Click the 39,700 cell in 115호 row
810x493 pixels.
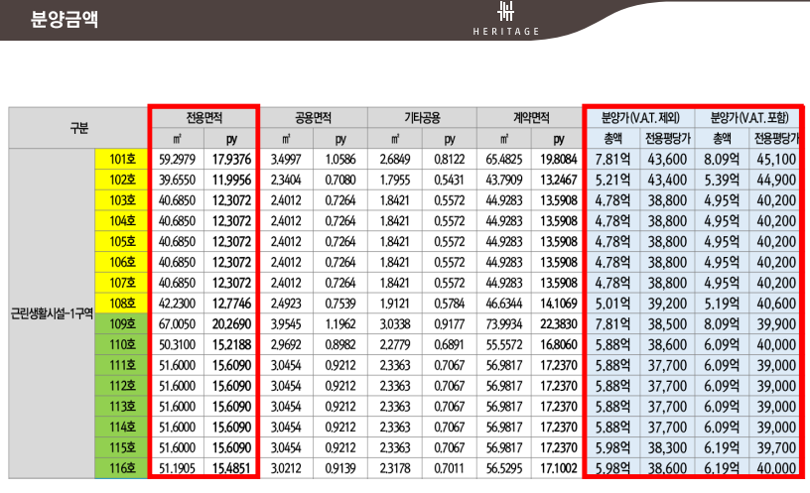click(x=776, y=447)
